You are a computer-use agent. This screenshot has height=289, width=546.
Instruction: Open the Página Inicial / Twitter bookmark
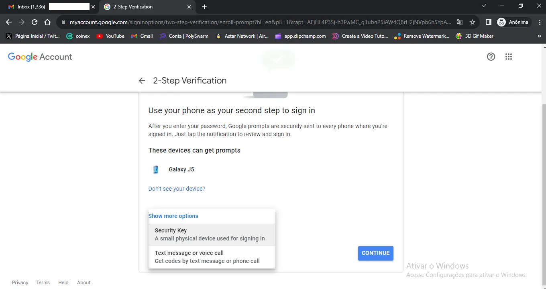(33, 36)
